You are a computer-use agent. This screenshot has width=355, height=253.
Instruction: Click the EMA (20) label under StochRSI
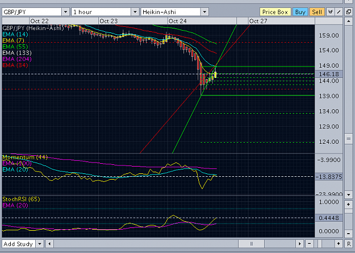coord(15,205)
